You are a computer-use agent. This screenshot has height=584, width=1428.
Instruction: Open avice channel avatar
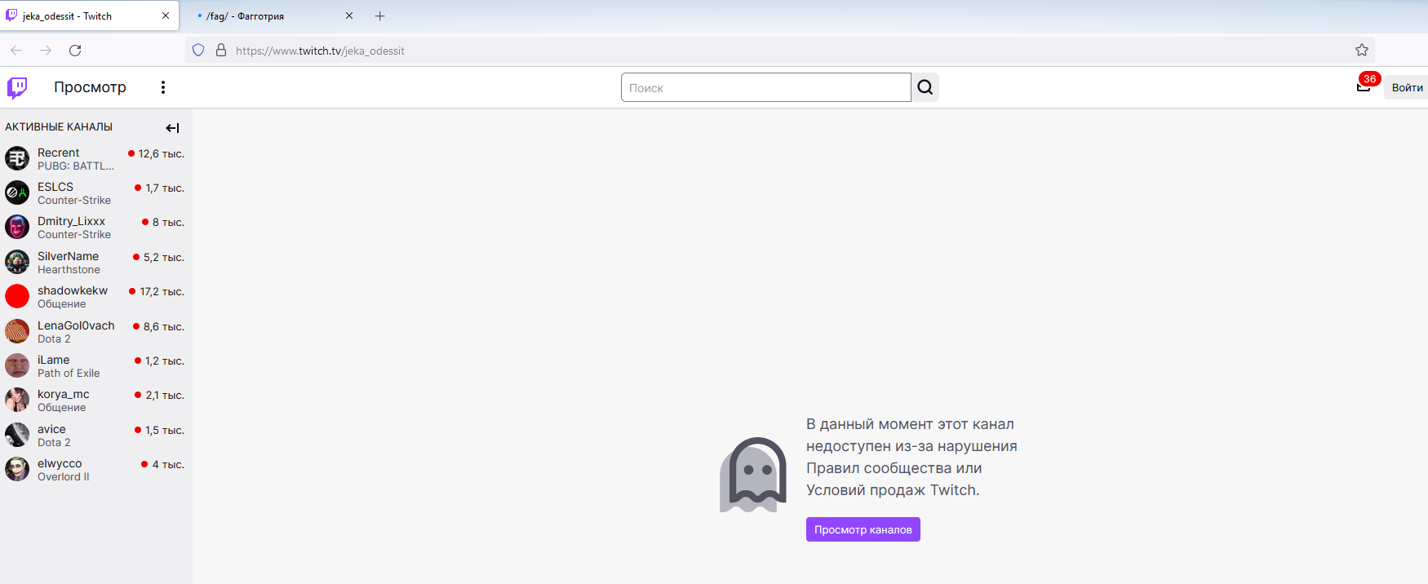[x=17, y=435]
